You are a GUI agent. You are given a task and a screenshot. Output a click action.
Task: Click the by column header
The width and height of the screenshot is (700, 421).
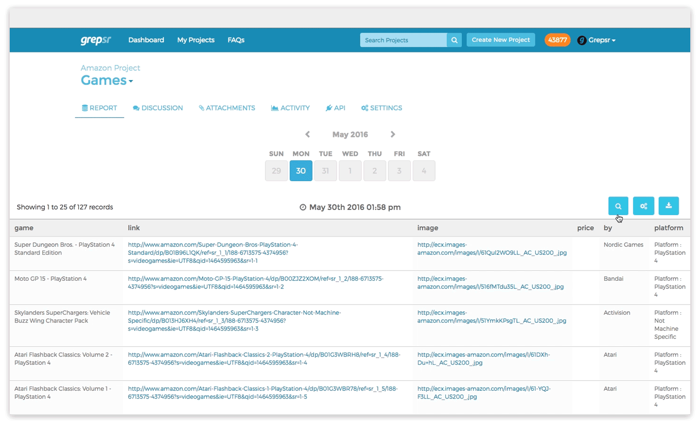point(608,228)
